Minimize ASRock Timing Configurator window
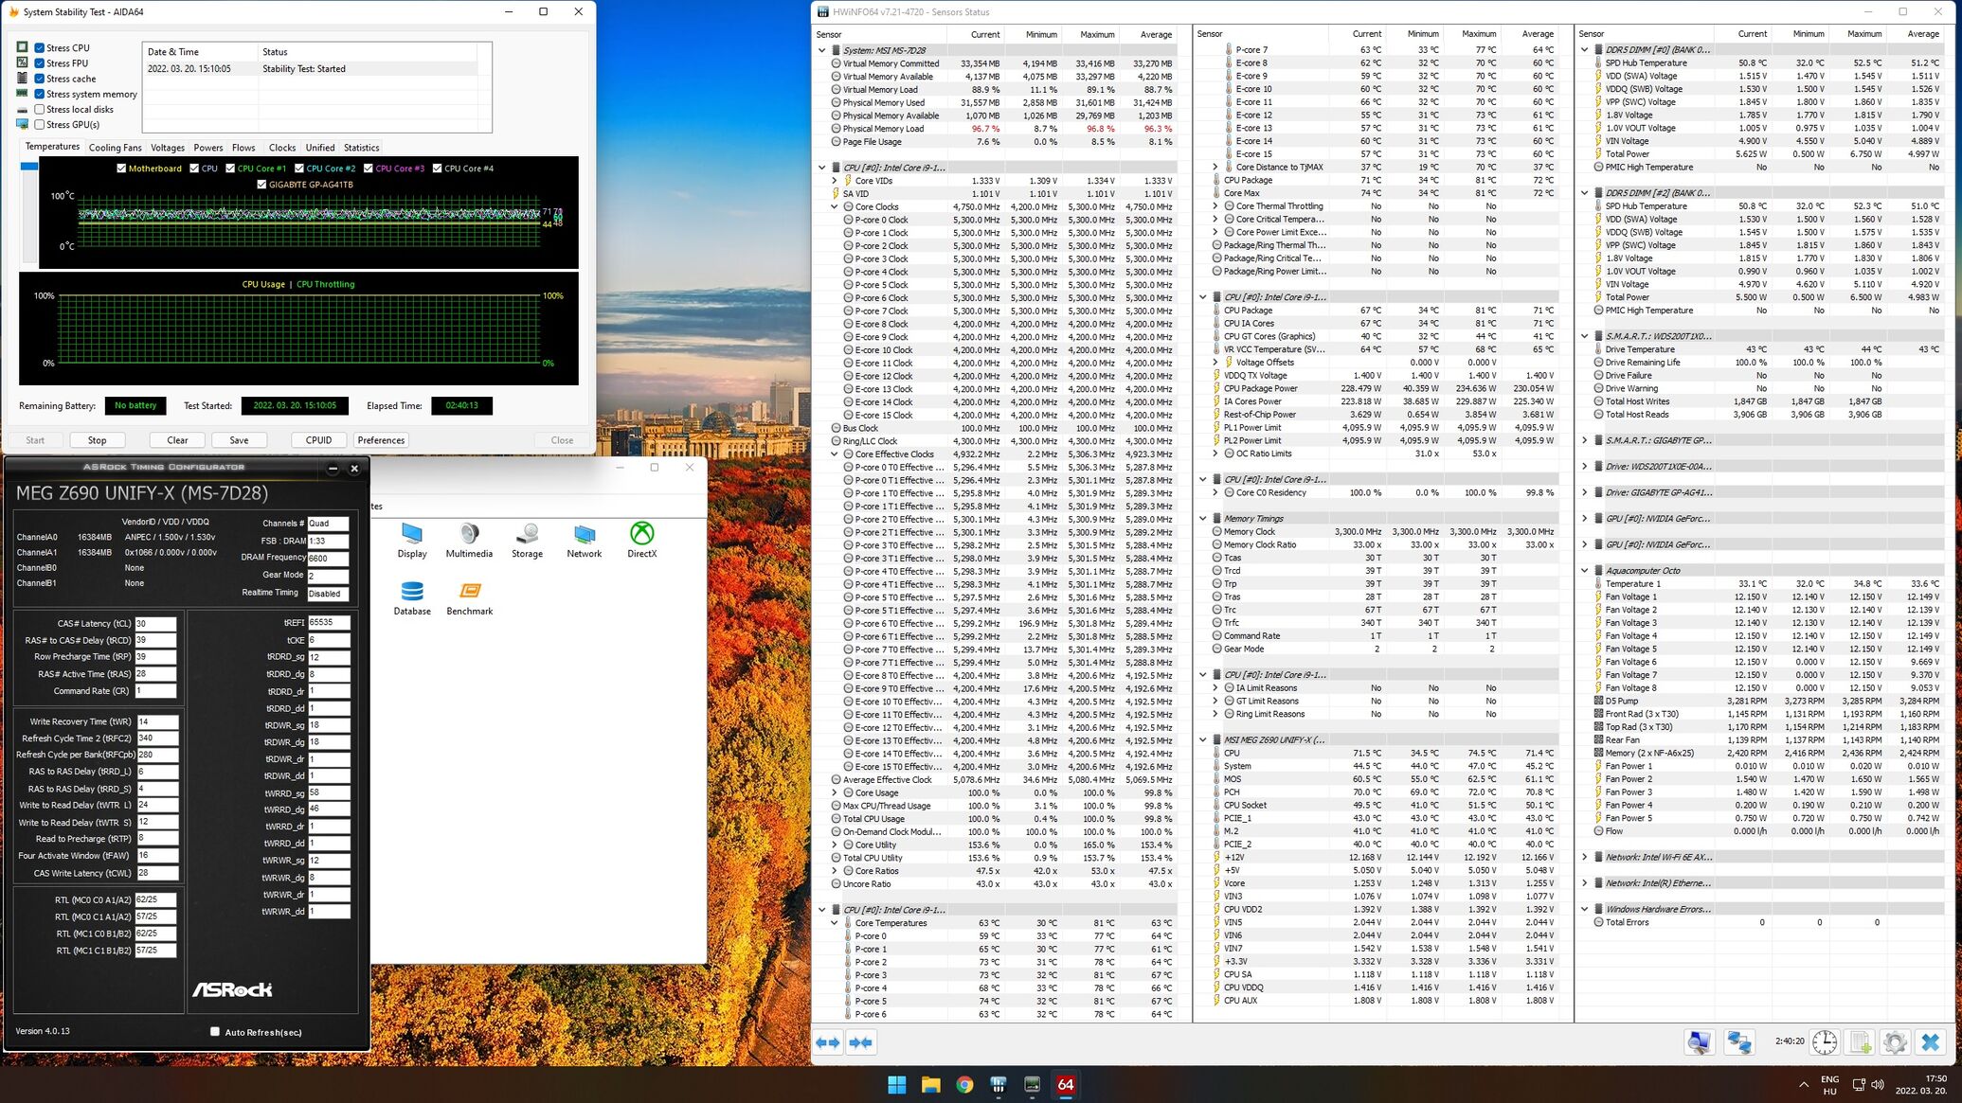This screenshot has width=1962, height=1103. click(333, 468)
